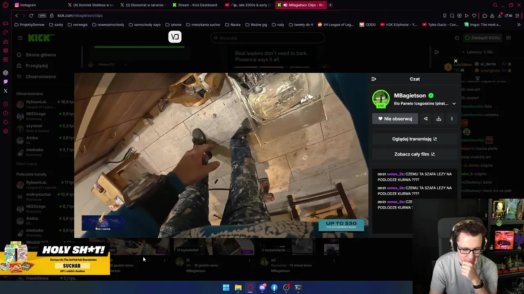Viewport: 524px width, 294px height.
Task: Open mokrysuchar recommended channel
Action: pyautogui.click(x=45, y=196)
